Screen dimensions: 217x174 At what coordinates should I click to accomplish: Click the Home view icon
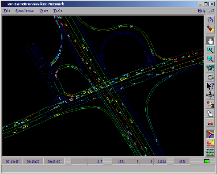[210, 20]
